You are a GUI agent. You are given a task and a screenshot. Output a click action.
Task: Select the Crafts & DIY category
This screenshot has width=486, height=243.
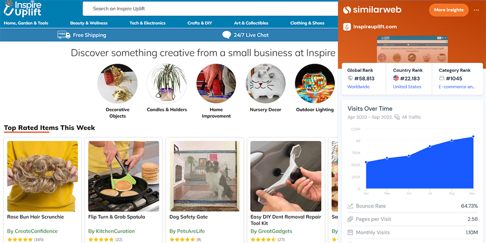[x=200, y=23]
